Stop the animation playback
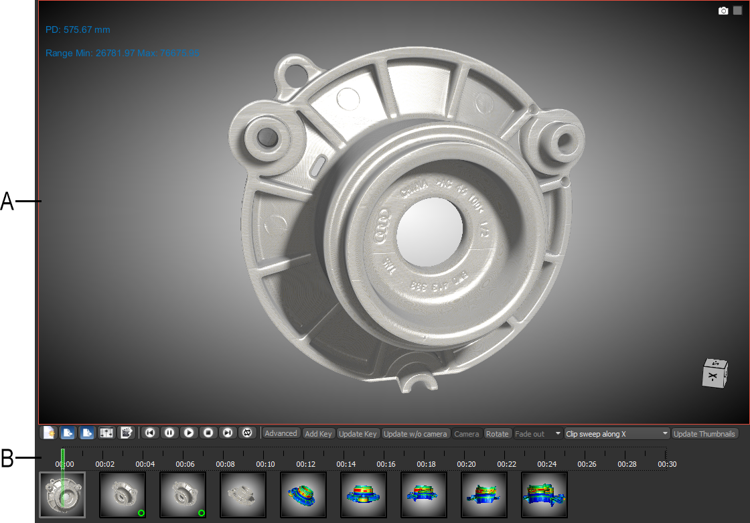The width and height of the screenshot is (750, 523). (x=208, y=433)
